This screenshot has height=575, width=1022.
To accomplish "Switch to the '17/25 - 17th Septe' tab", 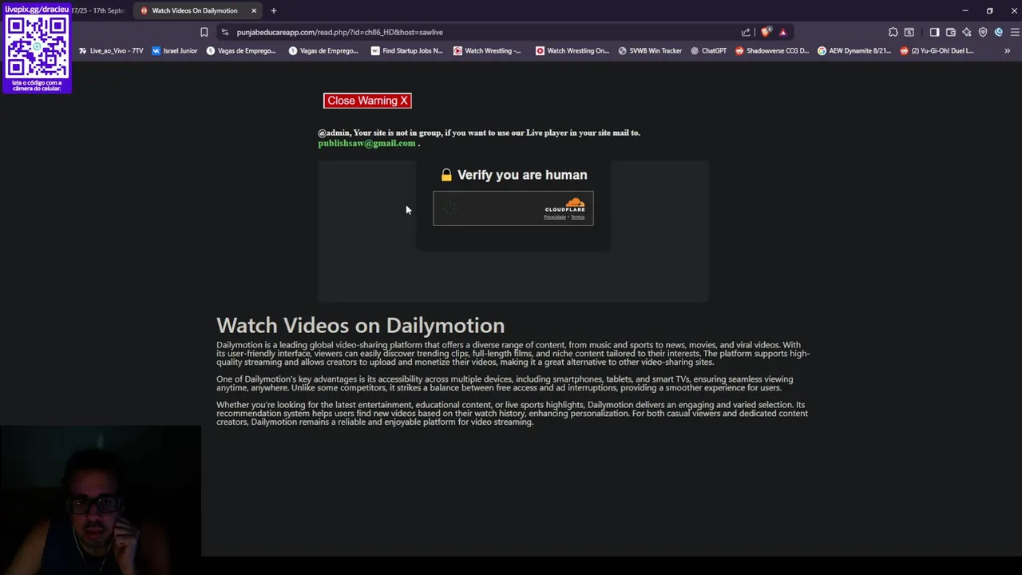I will coord(98,10).
